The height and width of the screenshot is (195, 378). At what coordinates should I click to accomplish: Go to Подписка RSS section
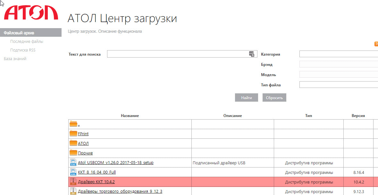[x=23, y=50]
